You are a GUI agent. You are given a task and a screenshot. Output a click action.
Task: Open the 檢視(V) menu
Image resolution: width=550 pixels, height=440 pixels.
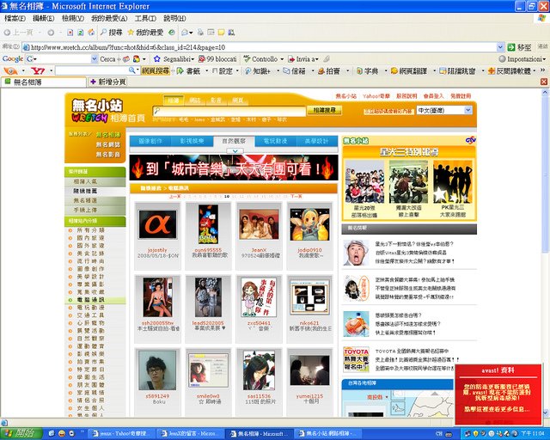tap(72, 18)
